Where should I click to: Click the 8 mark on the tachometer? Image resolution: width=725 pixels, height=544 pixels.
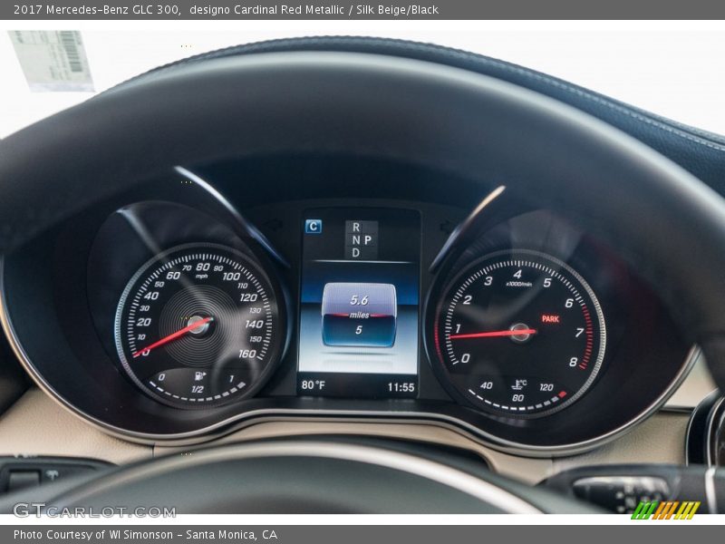574,362
